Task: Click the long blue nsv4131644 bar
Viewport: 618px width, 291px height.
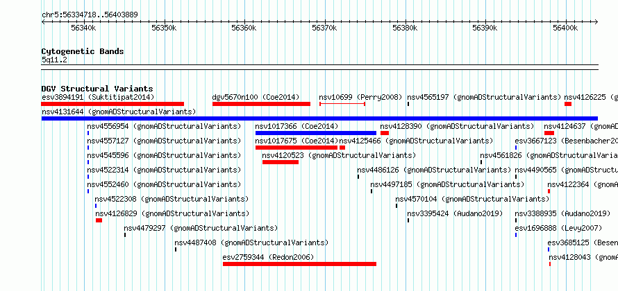Action: tap(319, 118)
